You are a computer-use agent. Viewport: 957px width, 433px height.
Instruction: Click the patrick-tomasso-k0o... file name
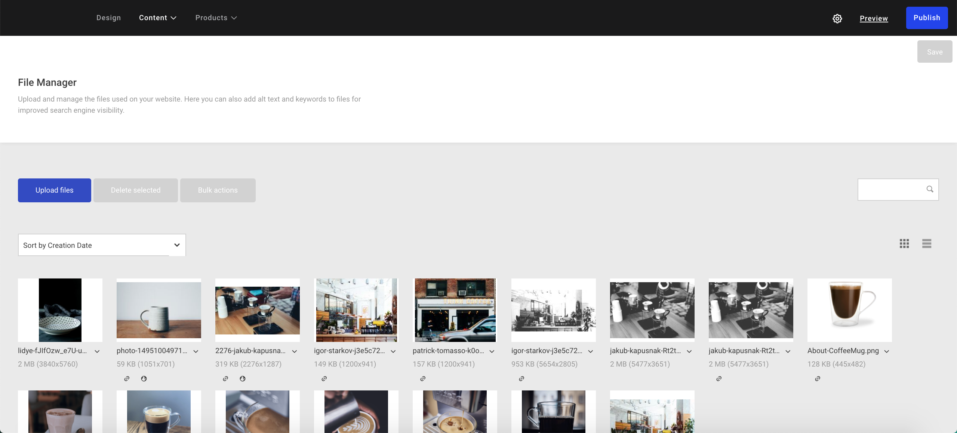click(x=448, y=351)
